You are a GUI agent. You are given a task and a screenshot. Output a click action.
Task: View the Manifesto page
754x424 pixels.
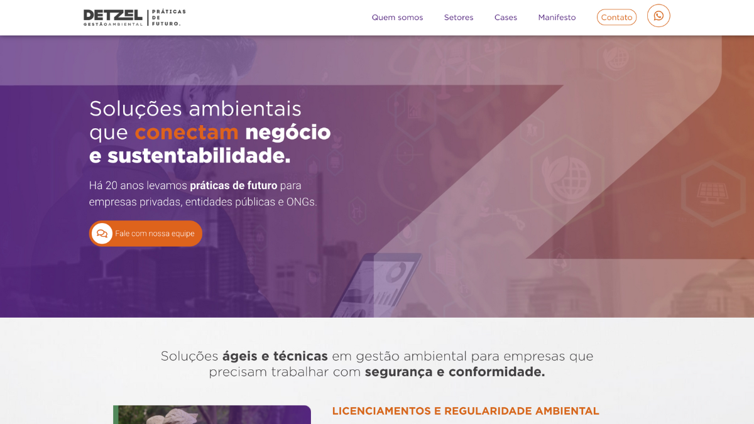pyautogui.click(x=557, y=18)
